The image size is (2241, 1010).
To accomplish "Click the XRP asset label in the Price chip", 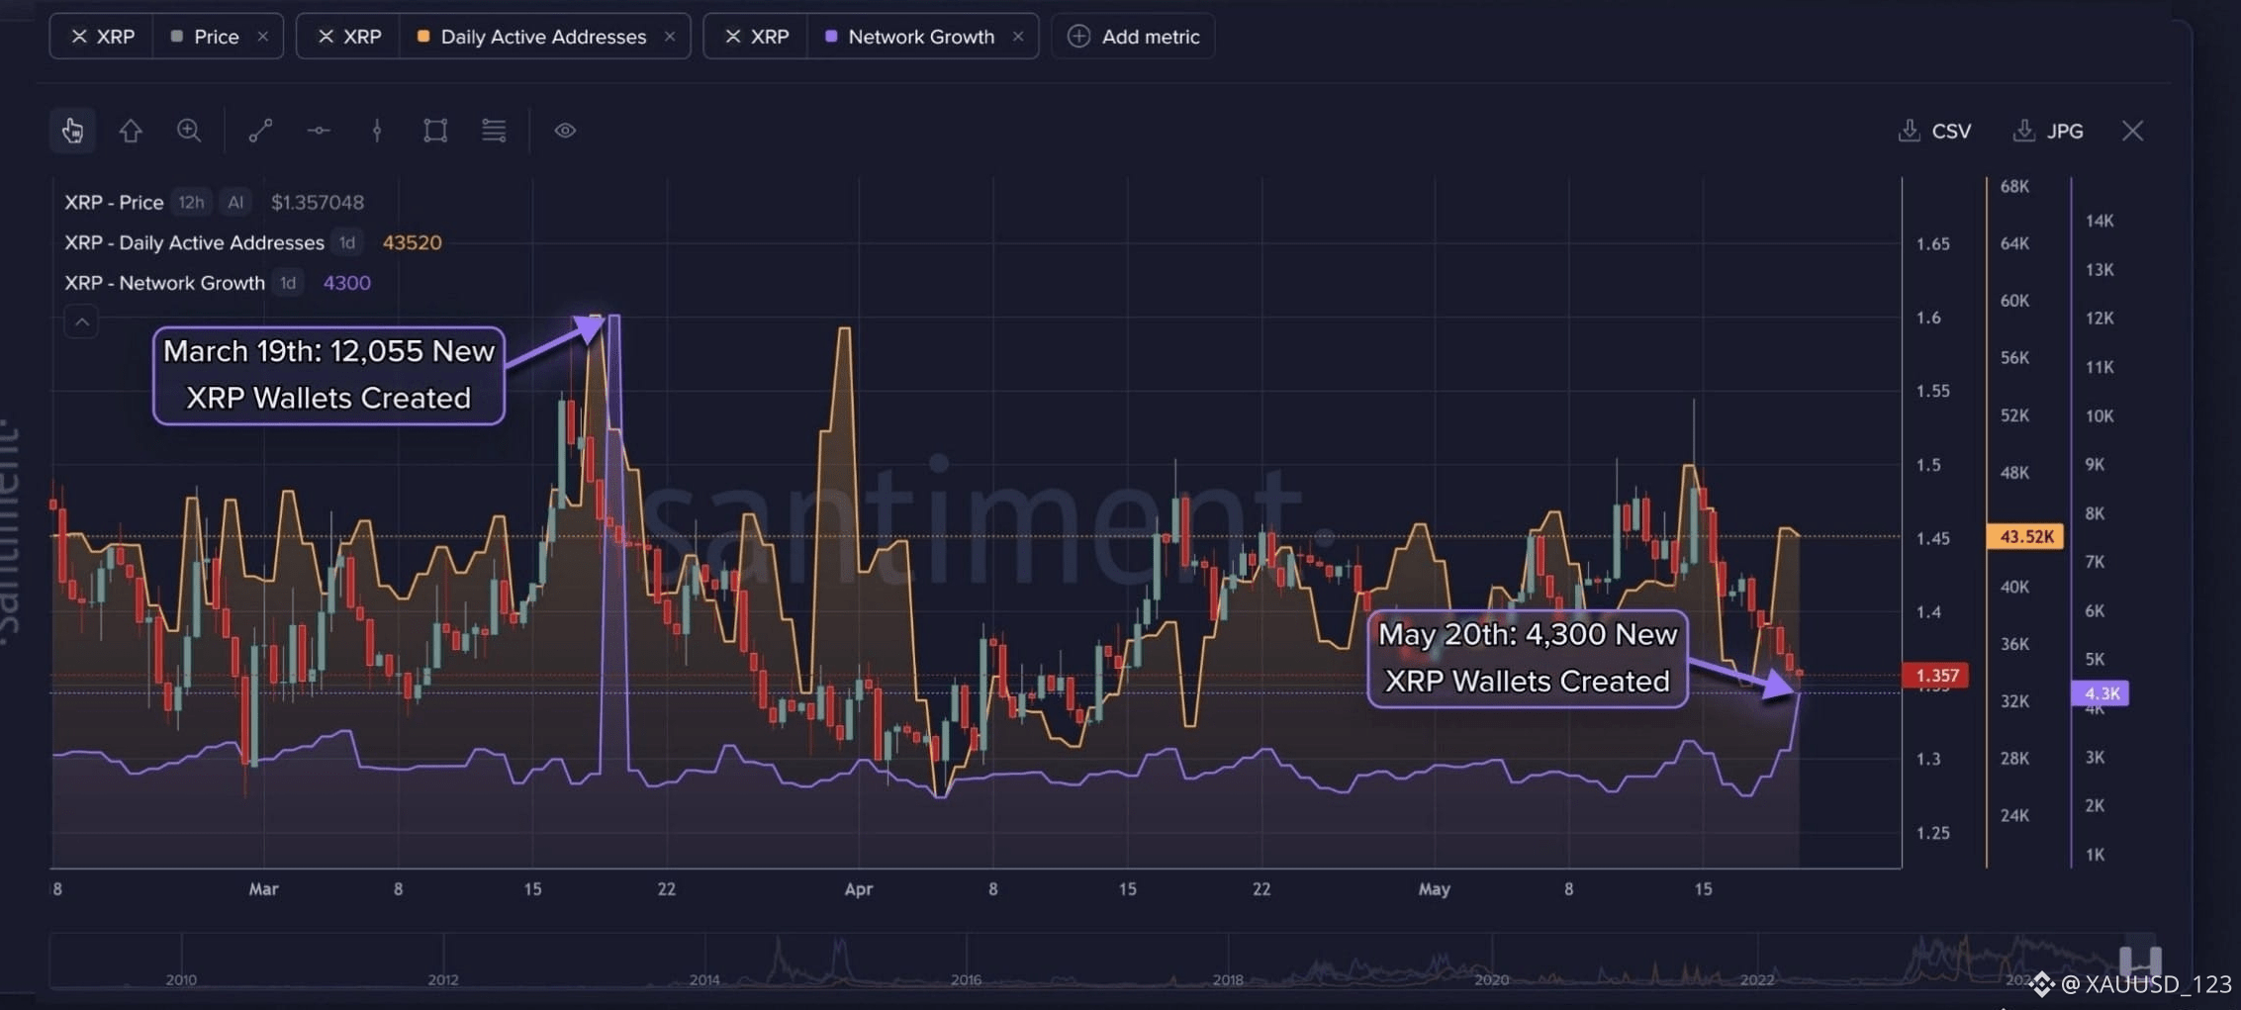I will pyautogui.click(x=116, y=37).
